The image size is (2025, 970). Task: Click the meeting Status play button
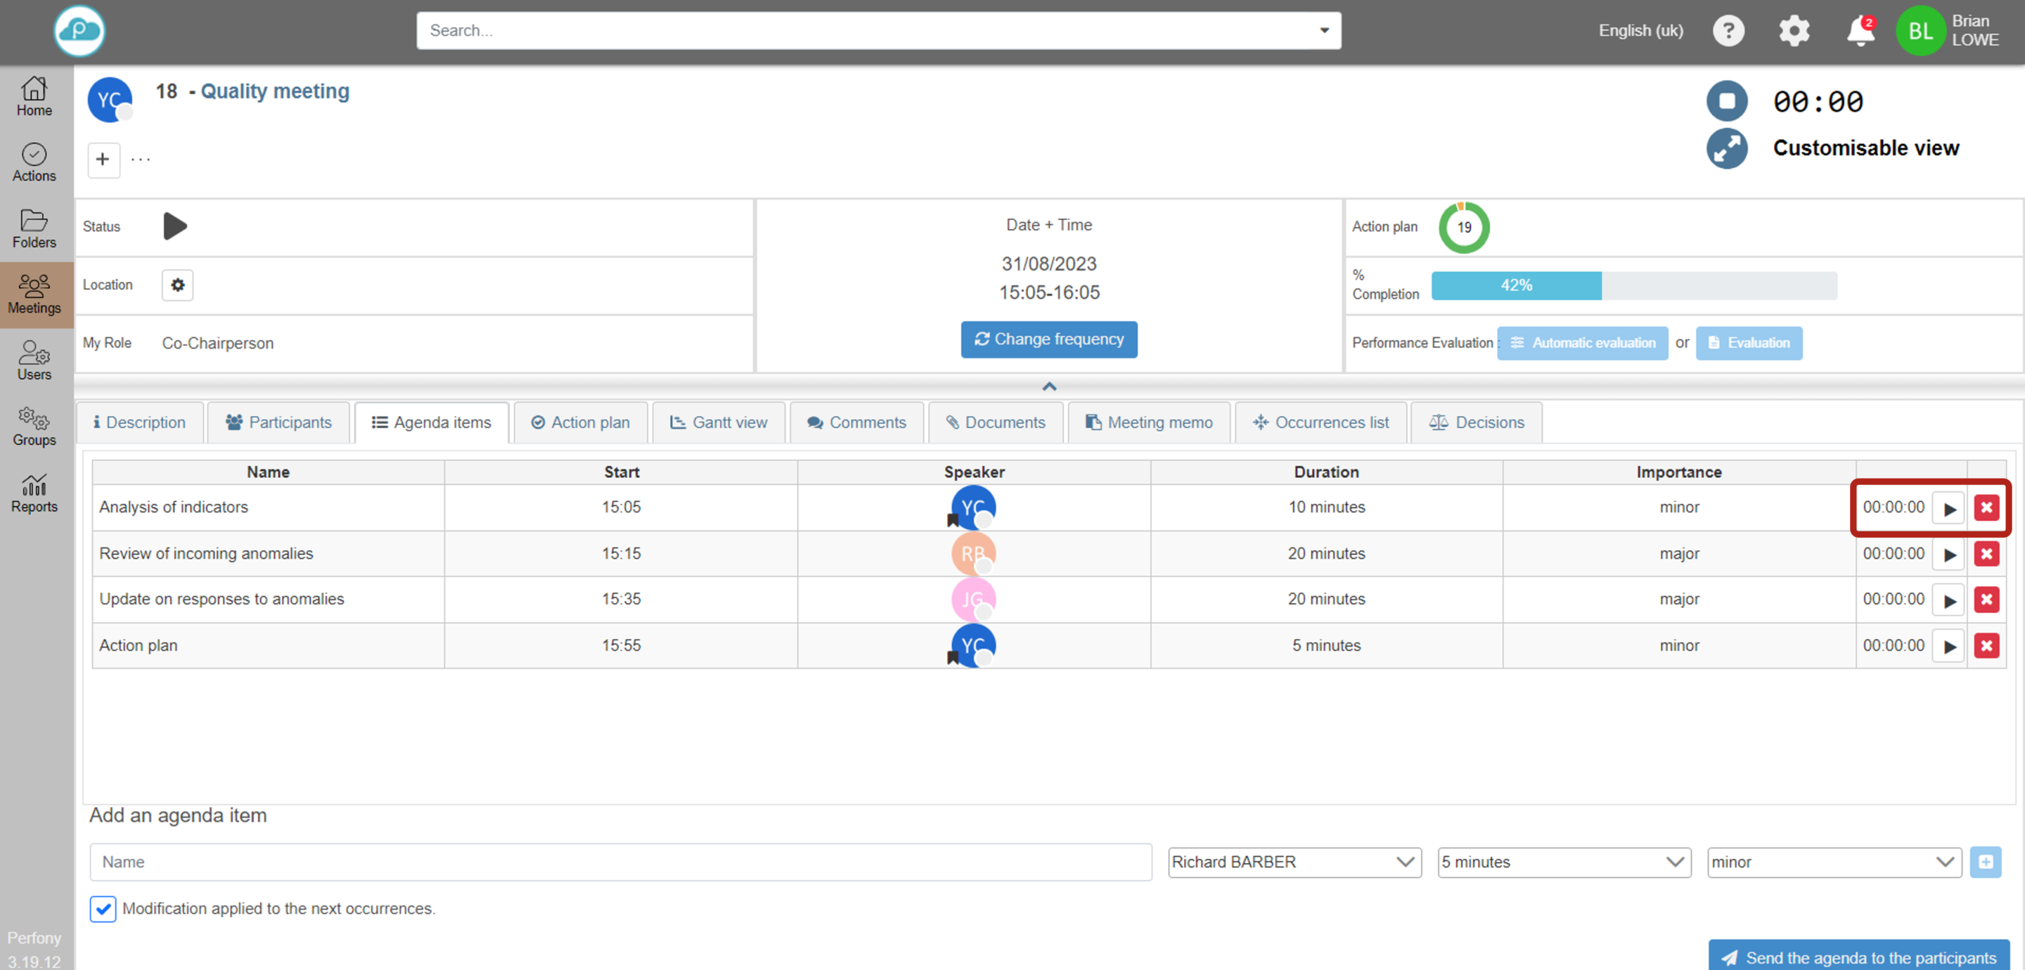click(x=174, y=226)
